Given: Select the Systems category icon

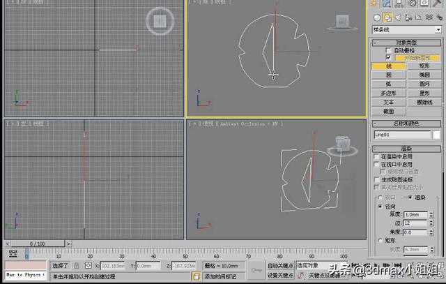Looking at the screenshot, I should (x=439, y=17).
